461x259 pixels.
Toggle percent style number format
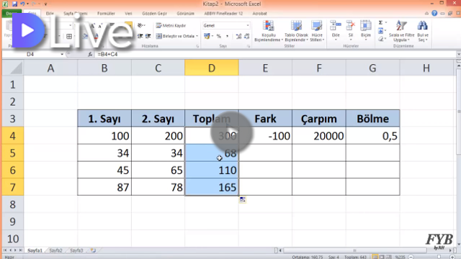click(x=218, y=36)
